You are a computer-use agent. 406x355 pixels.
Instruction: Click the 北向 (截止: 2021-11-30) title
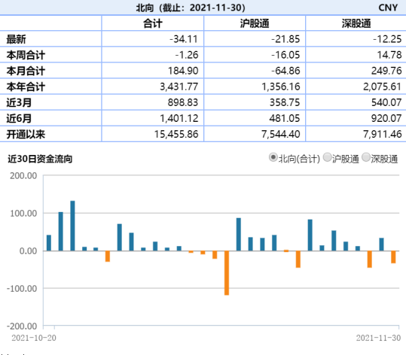point(191,8)
